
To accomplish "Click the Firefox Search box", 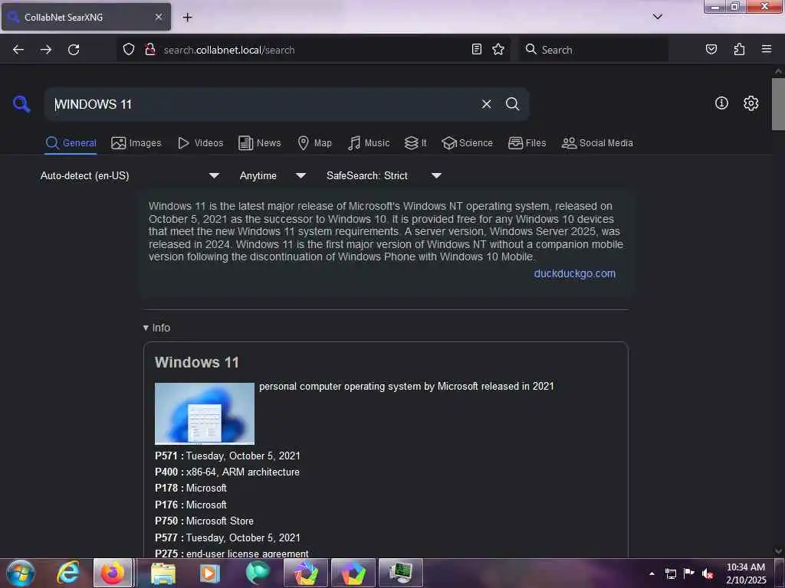I will pos(593,50).
